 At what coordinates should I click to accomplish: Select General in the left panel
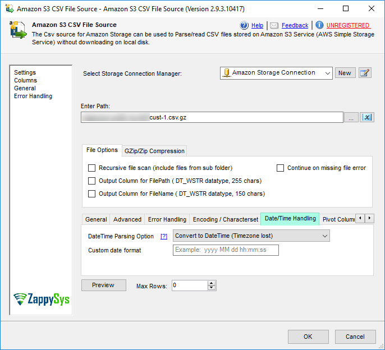(x=25, y=88)
